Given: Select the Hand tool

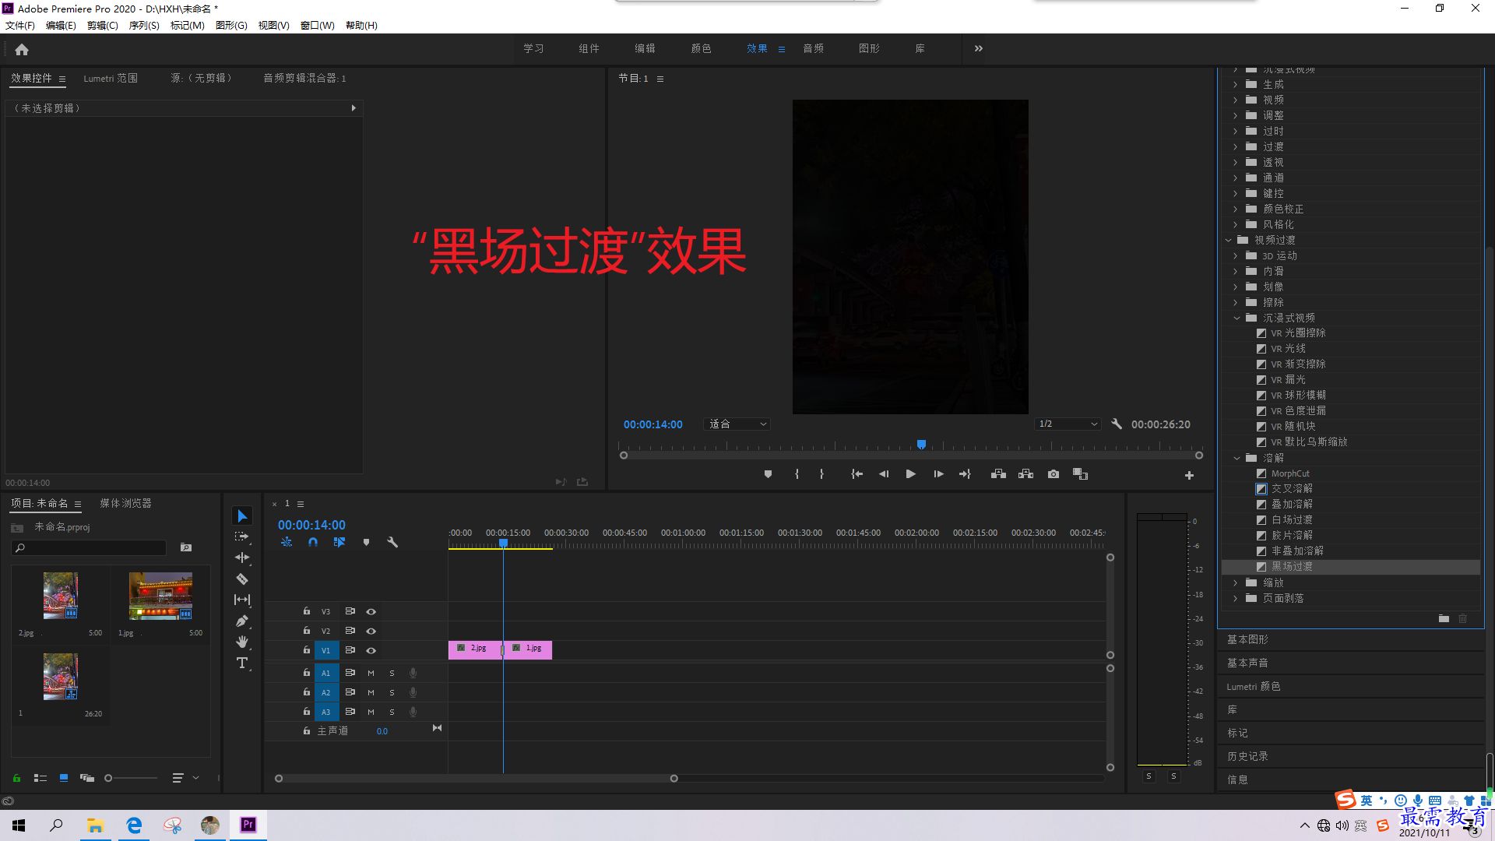Looking at the screenshot, I should (241, 642).
